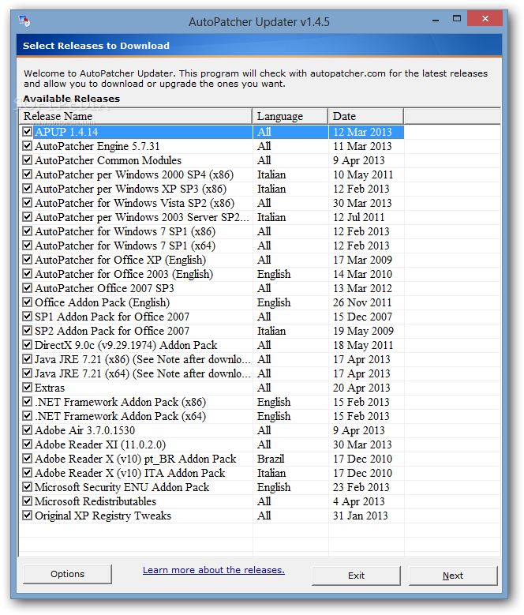Image resolution: width=524 pixels, height=615 pixels.
Task: Select AutoPatcher for Windows 7 SP1 (x86) row
Action: click(x=125, y=231)
